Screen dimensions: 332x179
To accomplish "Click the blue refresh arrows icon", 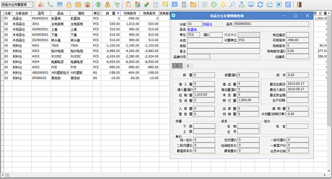I will (x=260, y=4).
